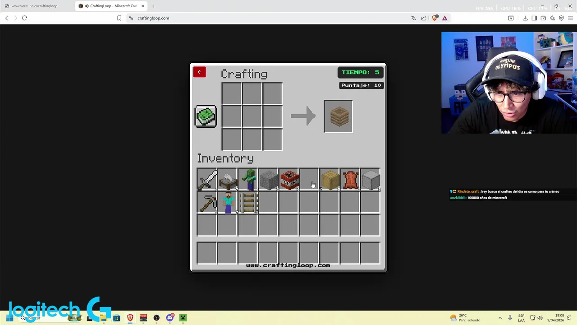Click the top-left crafting grid slot
This screenshot has width=577, height=325.
(232, 94)
